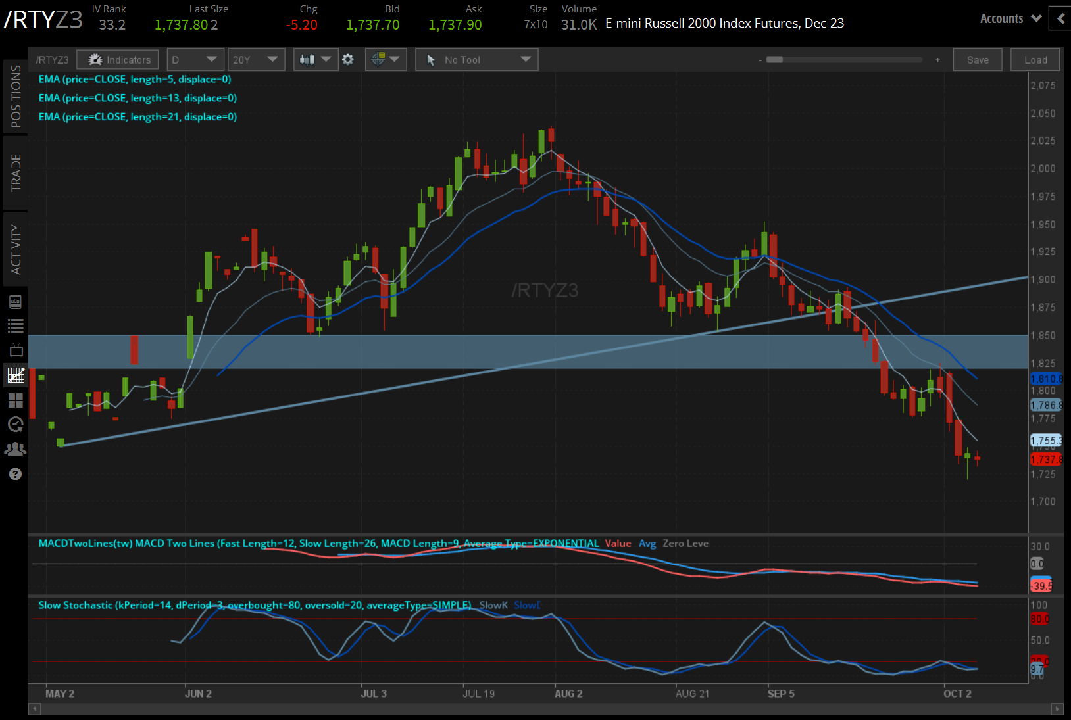The width and height of the screenshot is (1071, 720).
Task: Click the red 1,737 last price bubble
Action: pos(1046,460)
